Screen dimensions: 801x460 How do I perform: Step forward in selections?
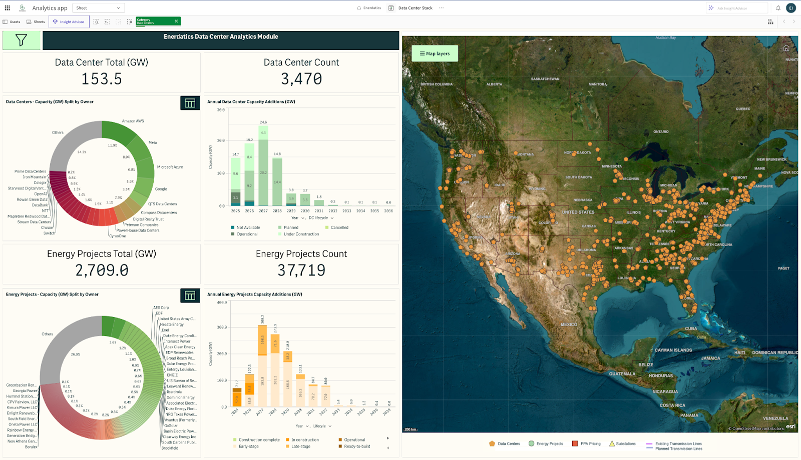(118, 22)
